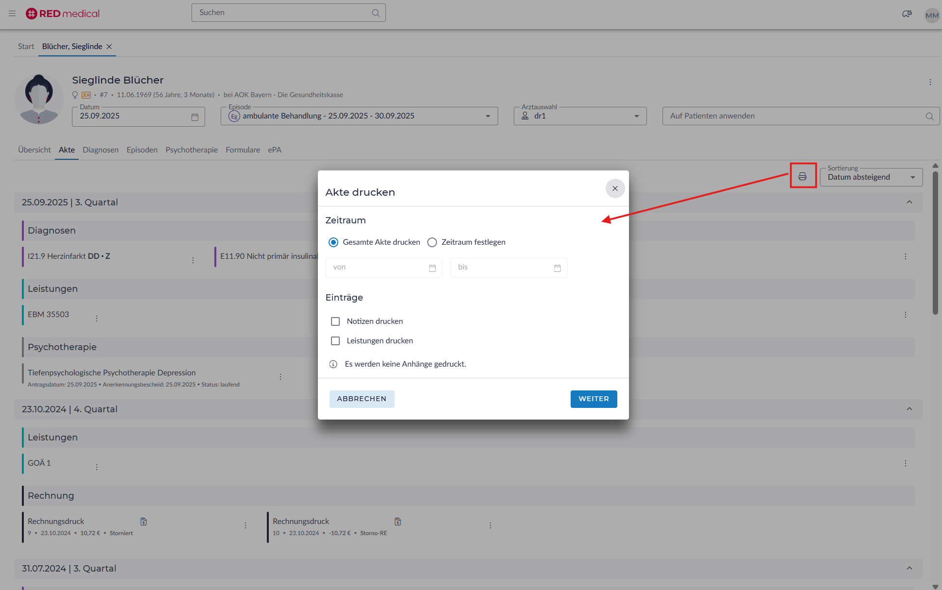The height and width of the screenshot is (590, 942).
Task: Select 'Zeitraum festlegen' radio option
Action: [432, 242]
